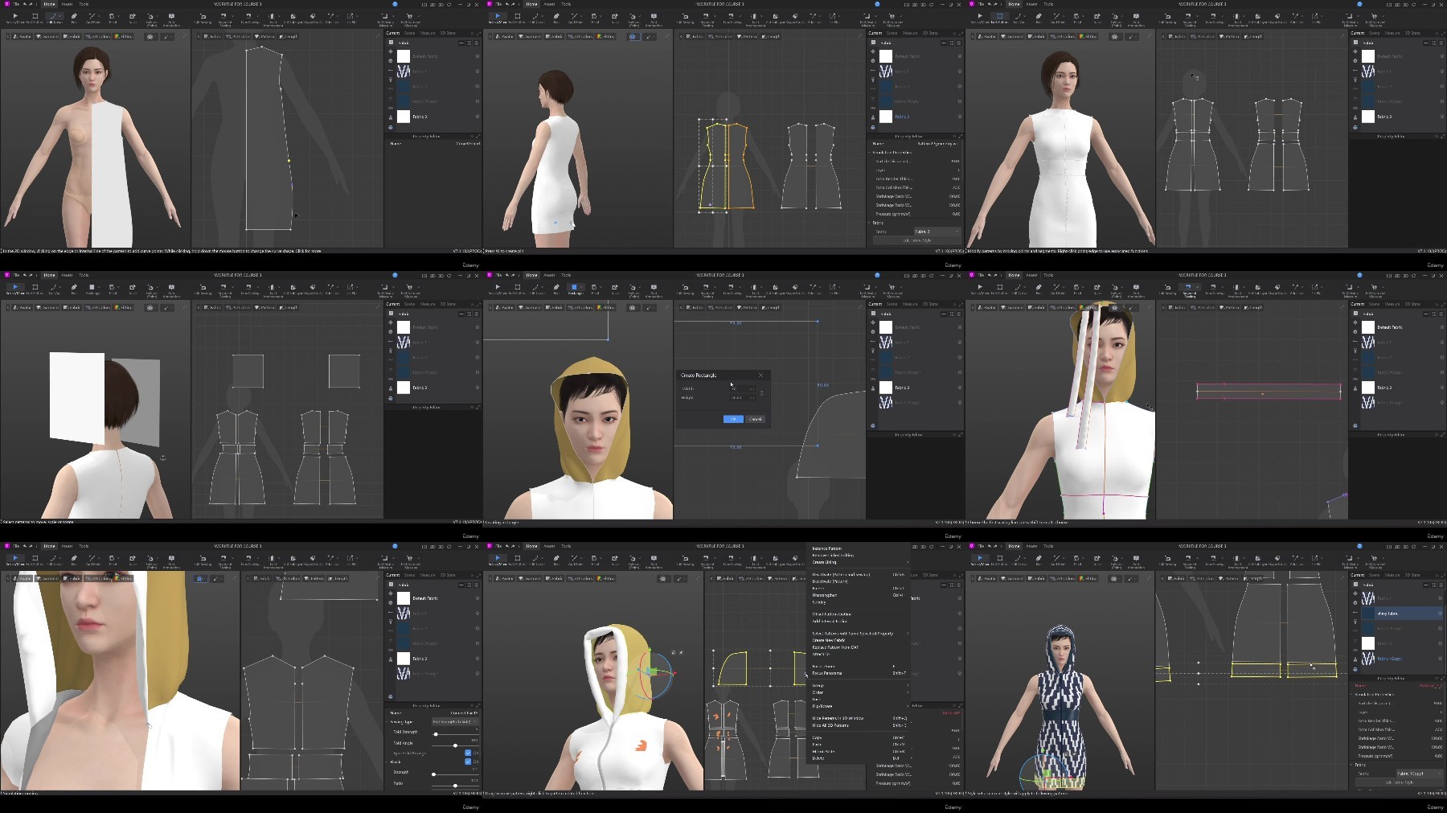This screenshot has width=1447, height=813.
Task: Activate Edit Sewing in floating hood pieces window
Action: (x=203, y=289)
